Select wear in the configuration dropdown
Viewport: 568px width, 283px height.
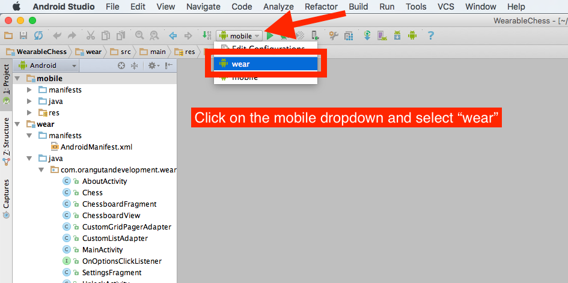pos(265,64)
